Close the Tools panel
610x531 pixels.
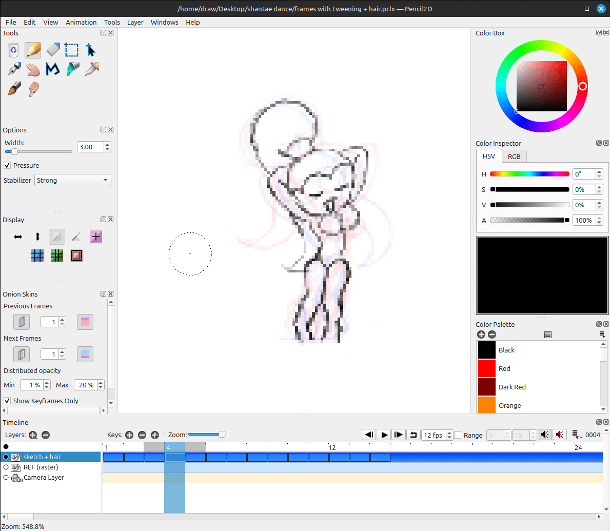click(110, 33)
